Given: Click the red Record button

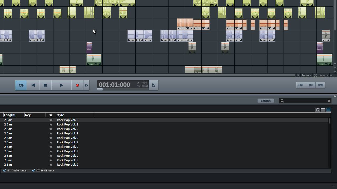Looking at the screenshot, I should 77,85.
